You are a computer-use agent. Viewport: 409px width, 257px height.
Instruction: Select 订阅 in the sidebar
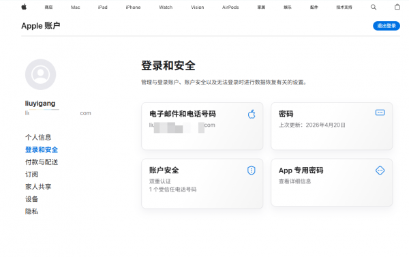coord(31,175)
